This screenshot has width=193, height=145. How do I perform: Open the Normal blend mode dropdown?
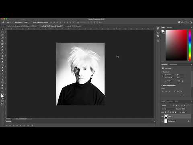(x=168, y=109)
